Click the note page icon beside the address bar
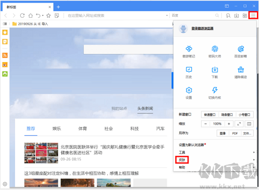The image size is (259, 190). 56,16
